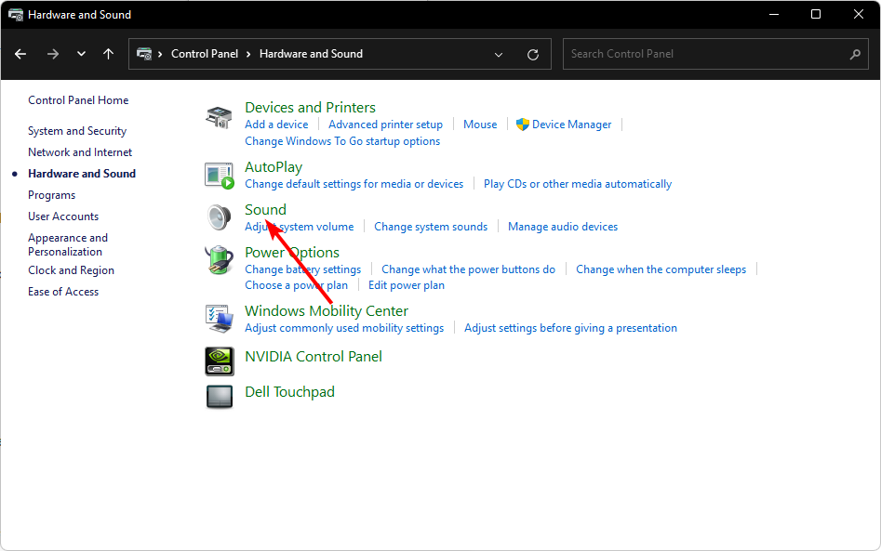Click the Search Control Panel field
Screen dimensions: 881x551
pyautogui.click(x=715, y=54)
